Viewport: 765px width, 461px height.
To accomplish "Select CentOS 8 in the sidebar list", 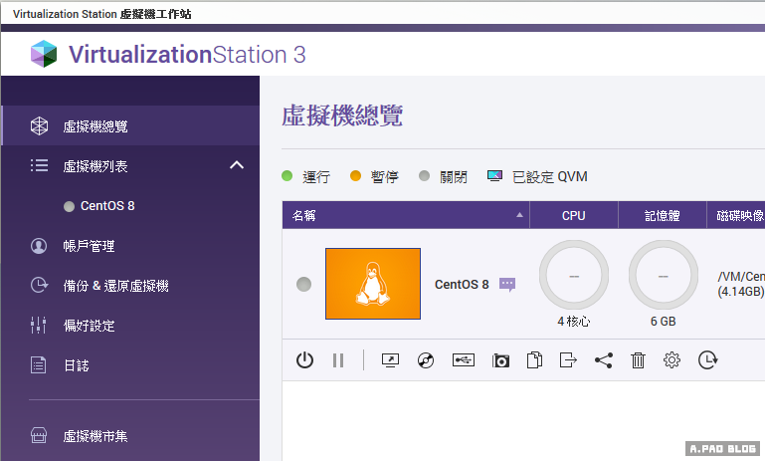I will coord(106,206).
